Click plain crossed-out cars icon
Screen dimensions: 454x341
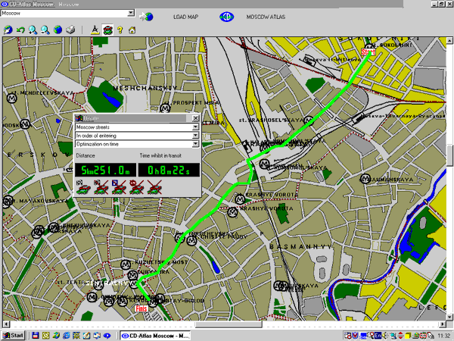pyautogui.click(x=154, y=187)
